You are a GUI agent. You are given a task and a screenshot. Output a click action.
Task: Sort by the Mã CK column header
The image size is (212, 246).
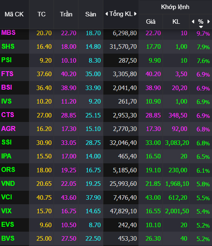[14, 14]
